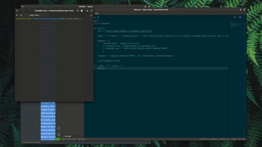
Task: Select Python interpreter version in the status bar
Action: [x=68, y=139]
